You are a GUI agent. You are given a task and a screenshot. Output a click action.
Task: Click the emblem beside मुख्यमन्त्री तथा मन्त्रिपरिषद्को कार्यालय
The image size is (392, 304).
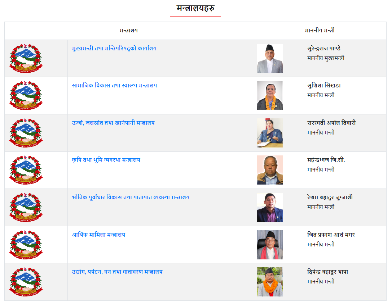coord(26,58)
